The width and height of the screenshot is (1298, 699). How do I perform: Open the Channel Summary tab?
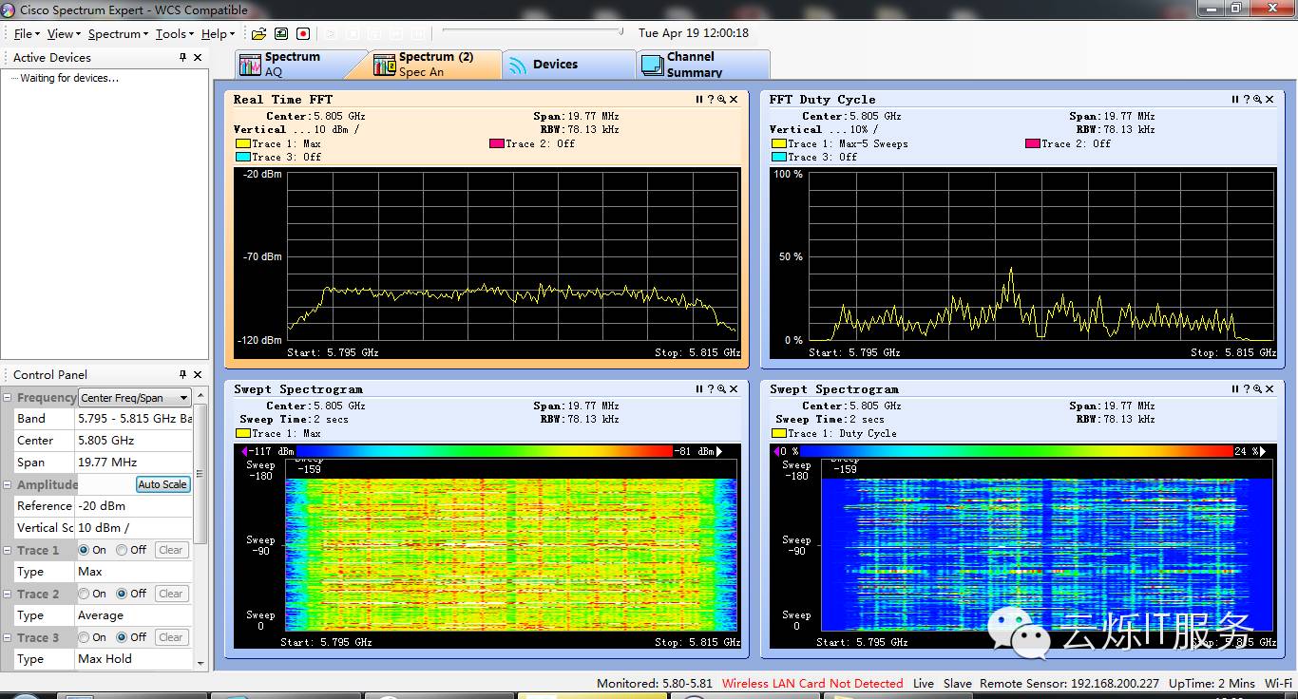tap(703, 65)
